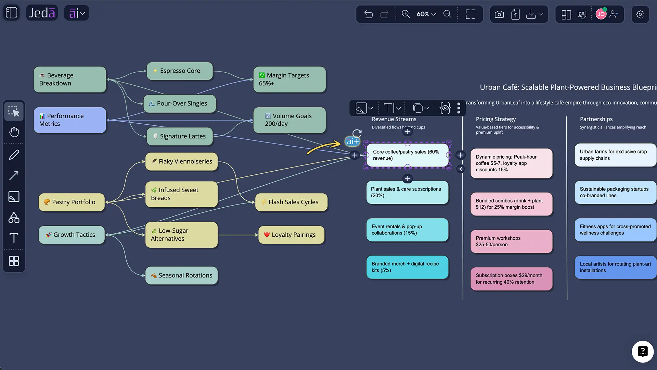Viewport: 657px width, 370px height.
Task: Select the Core coffee/pastry sales card
Action: point(407,155)
